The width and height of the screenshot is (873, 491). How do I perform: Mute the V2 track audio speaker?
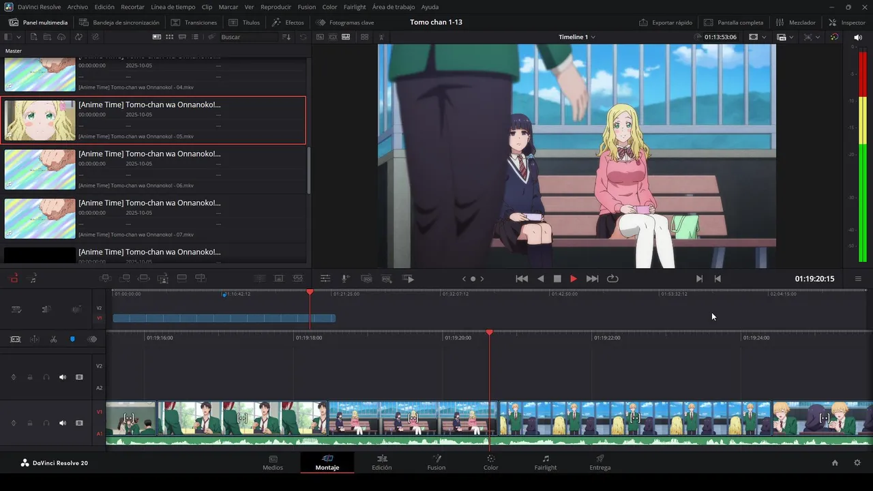click(63, 377)
